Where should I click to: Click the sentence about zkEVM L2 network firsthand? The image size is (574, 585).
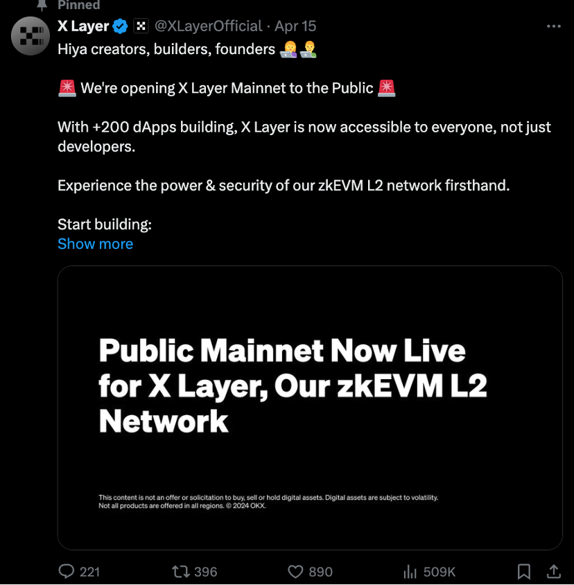tap(284, 186)
